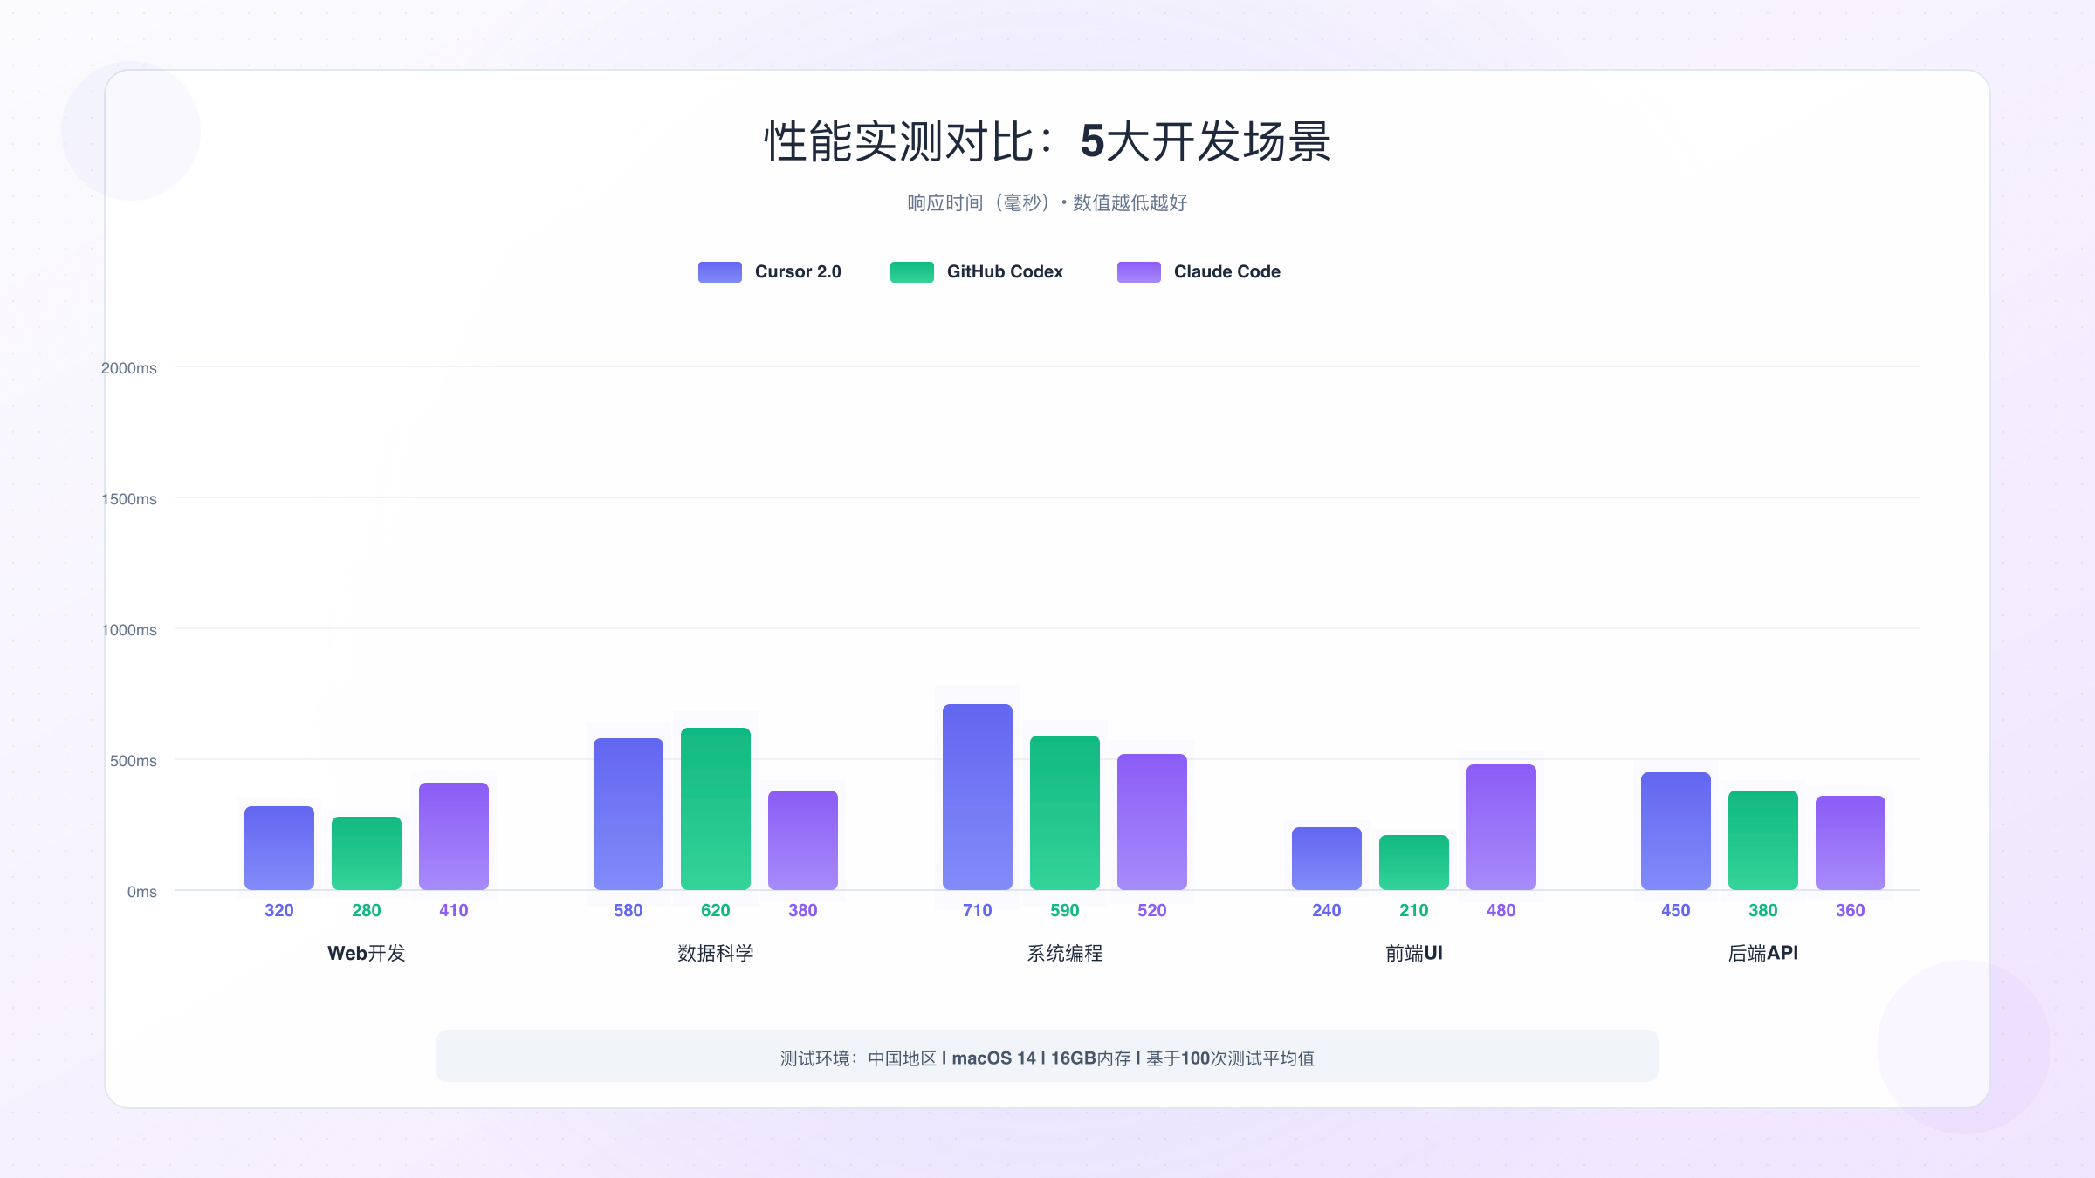Click the Claude Code legend color marker

point(1137,271)
